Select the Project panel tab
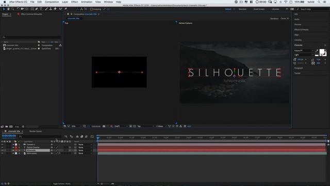 coord(5,14)
